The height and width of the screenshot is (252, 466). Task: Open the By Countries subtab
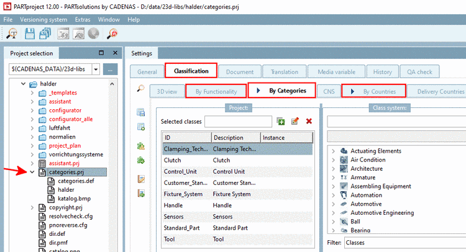pos(373,91)
